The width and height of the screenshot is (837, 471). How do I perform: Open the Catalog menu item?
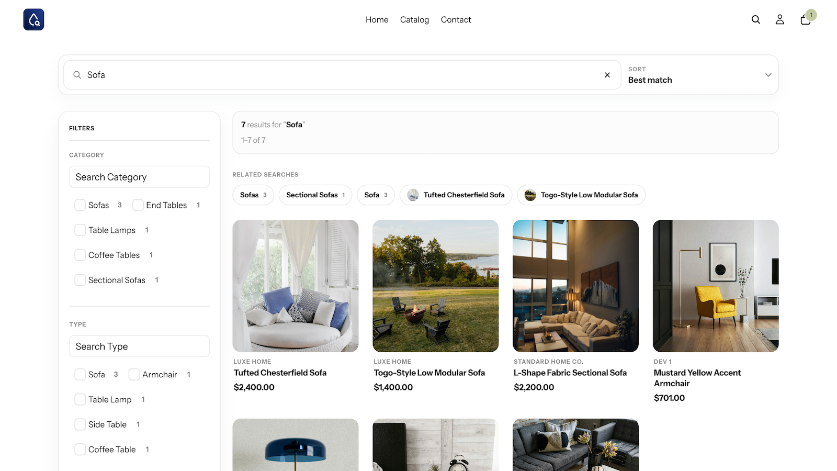(415, 19)
